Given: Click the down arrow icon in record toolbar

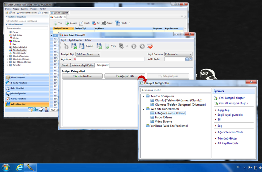Looking at the screenshot, I should [142, 46].
